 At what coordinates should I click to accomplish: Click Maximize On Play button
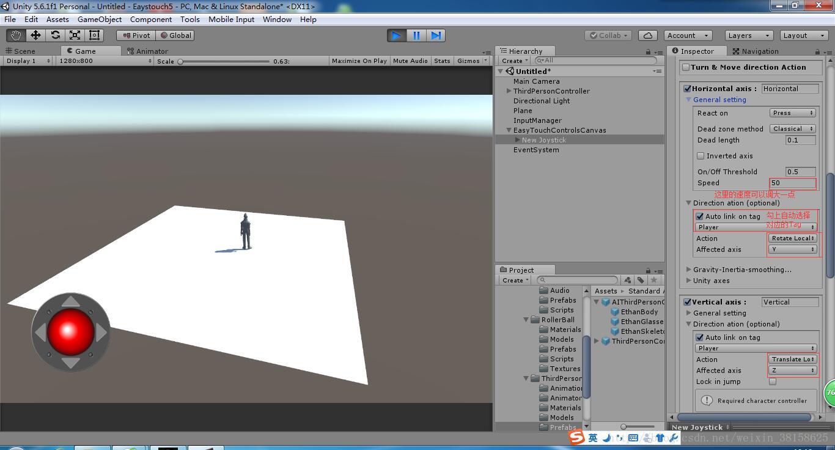coord(359,61)
